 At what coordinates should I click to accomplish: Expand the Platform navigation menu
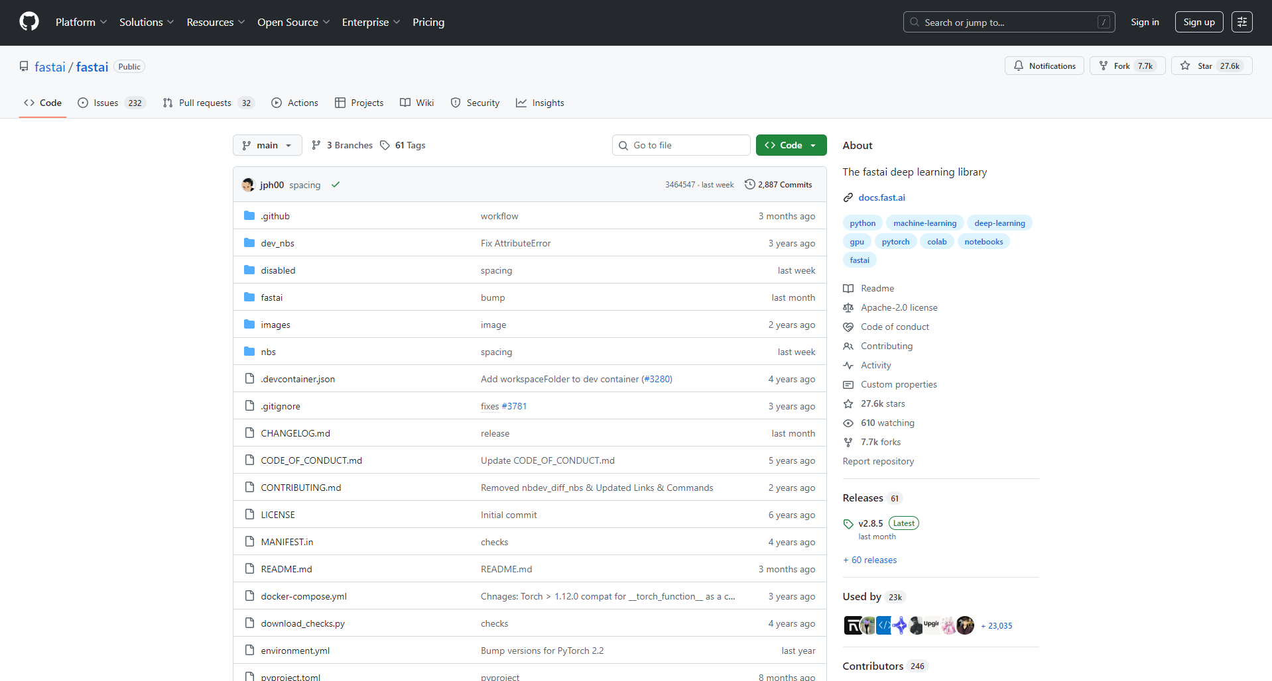pyautogui.click(x=81, y=22)
